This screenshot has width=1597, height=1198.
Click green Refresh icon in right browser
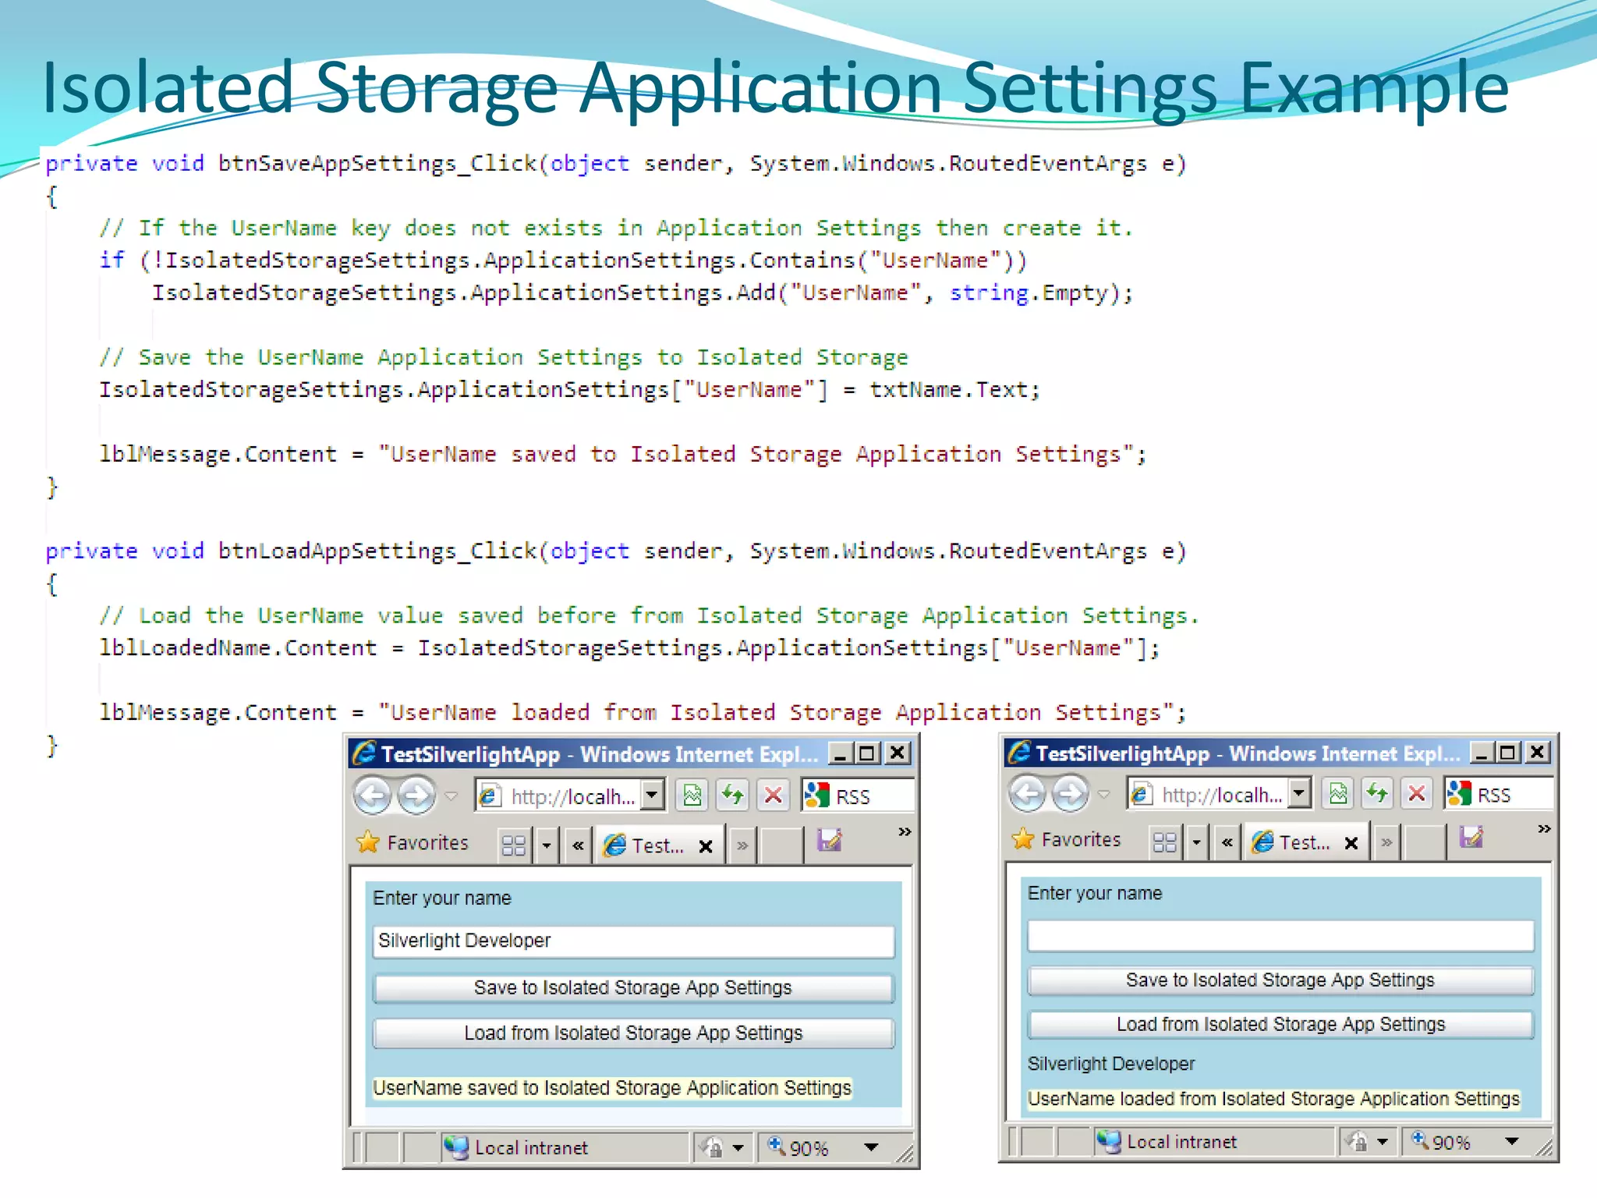coord(1378,794)
